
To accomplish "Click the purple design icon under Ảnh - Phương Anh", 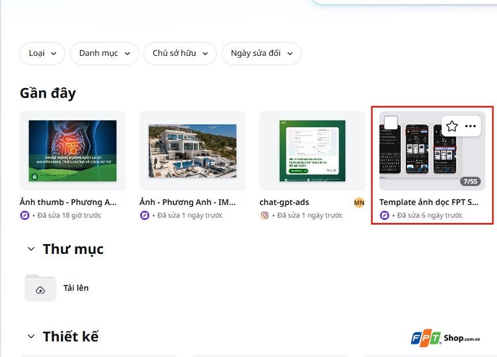I will tap(145, 215).
